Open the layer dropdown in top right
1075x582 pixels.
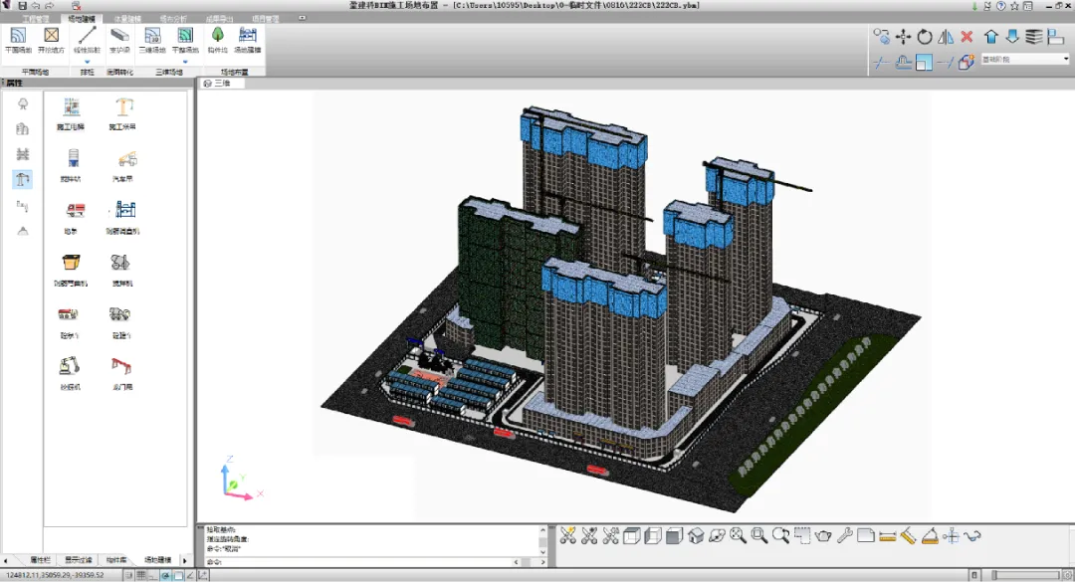(x=1066, y=60)
